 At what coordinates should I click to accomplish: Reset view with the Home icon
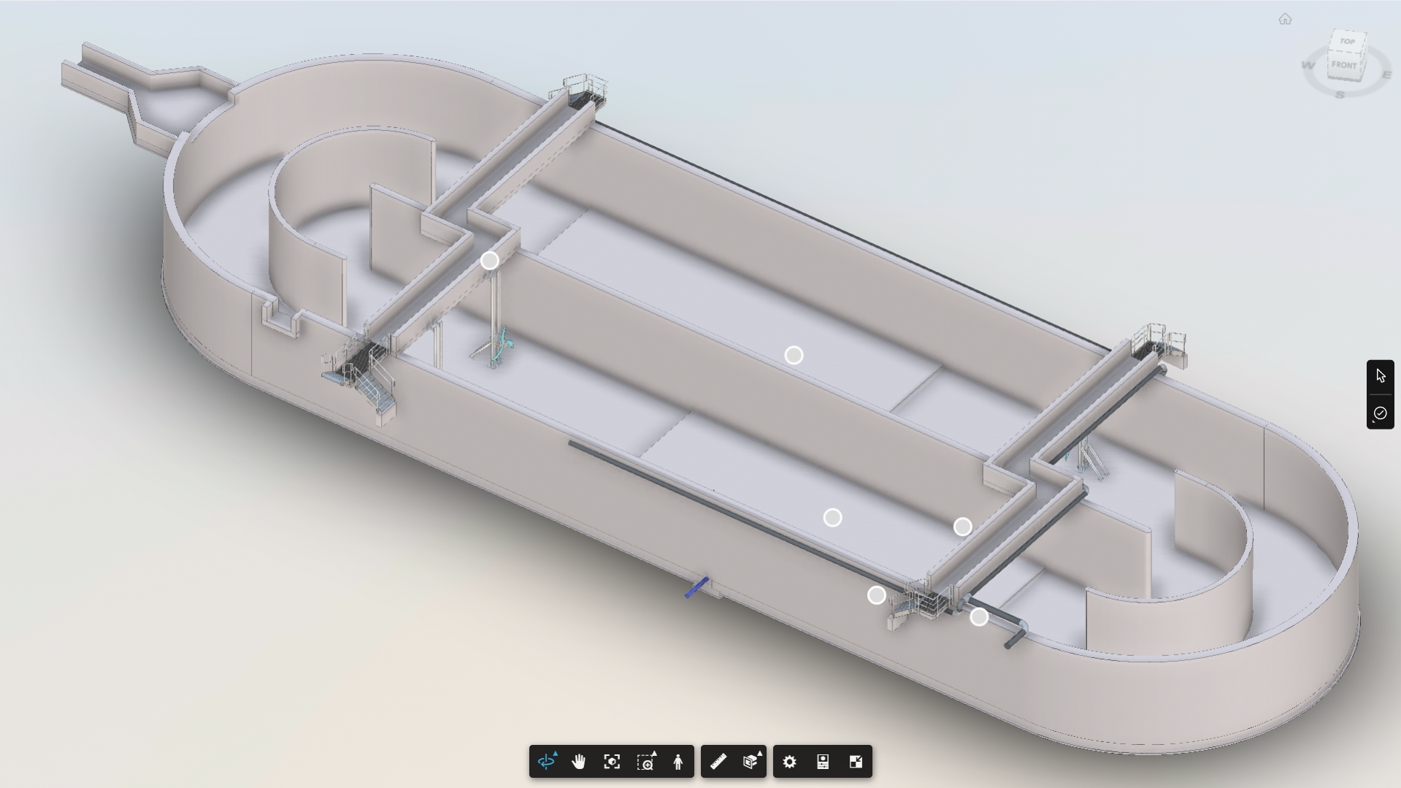[x=1285, y=19]
